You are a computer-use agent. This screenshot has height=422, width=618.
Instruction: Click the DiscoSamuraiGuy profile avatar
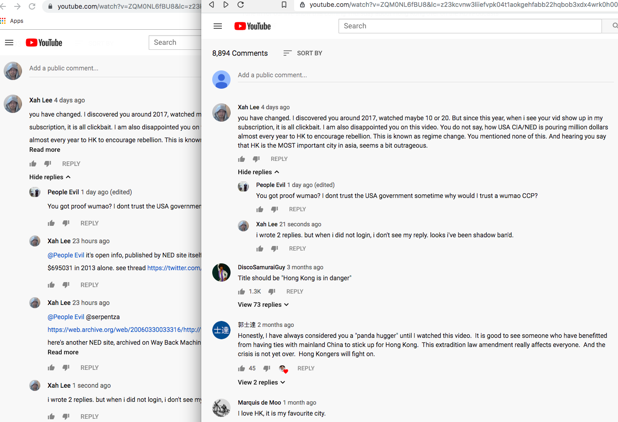pos(221,272)
